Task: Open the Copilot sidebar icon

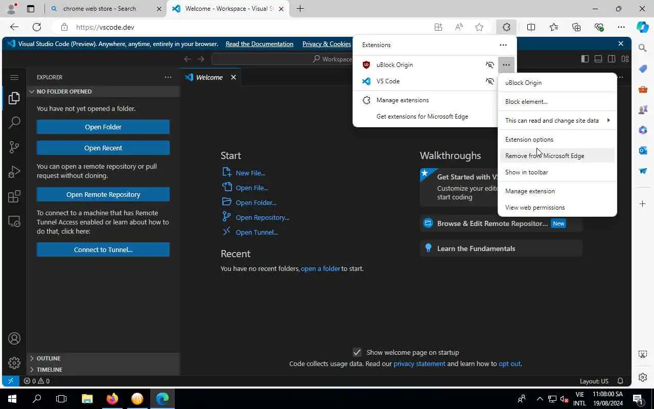Action: (x=643, y=27)
